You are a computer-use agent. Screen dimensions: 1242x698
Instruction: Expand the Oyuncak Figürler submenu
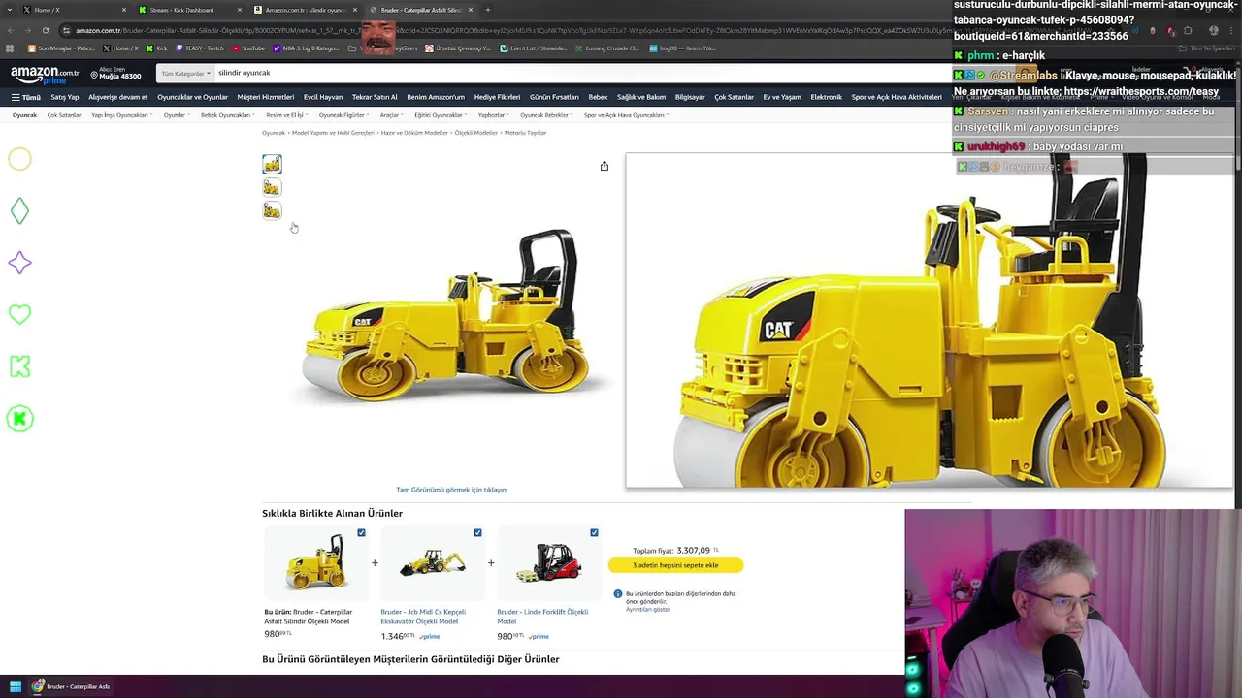(344, 115)
